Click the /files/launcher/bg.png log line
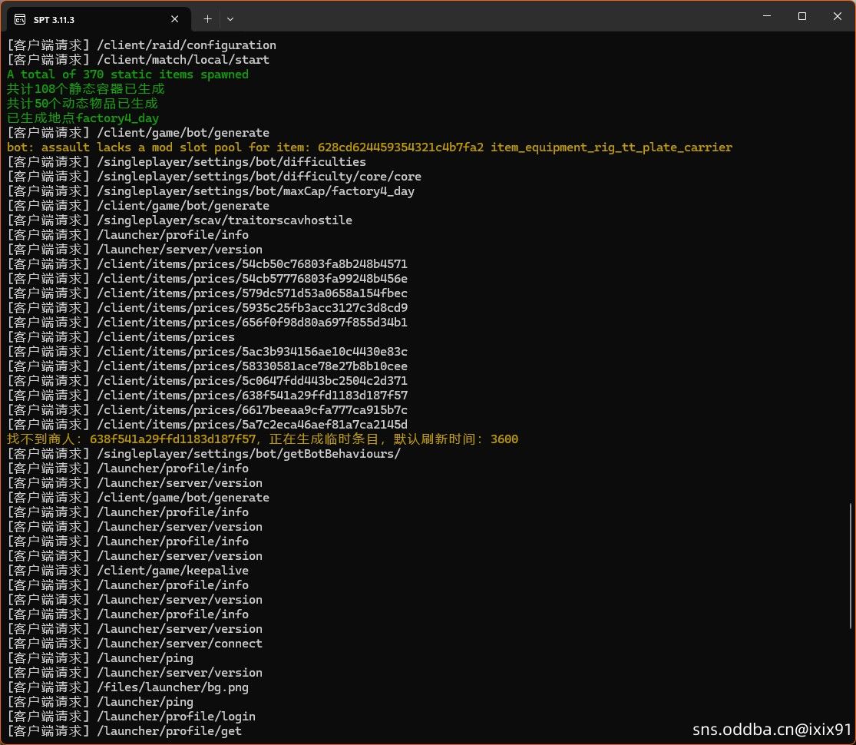Screen dimensions: 856x745 (127, 687)
